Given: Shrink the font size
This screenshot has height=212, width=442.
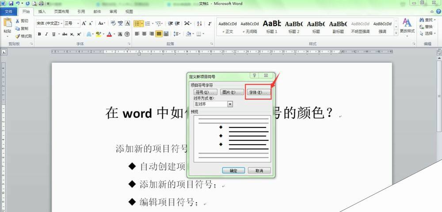Looking at the screenshot, I should point(91,23).
